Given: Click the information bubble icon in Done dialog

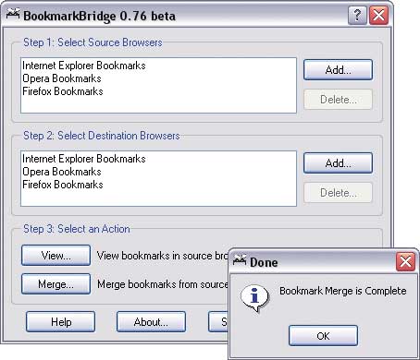Looking at the screenshot, I should pos(254,297).
